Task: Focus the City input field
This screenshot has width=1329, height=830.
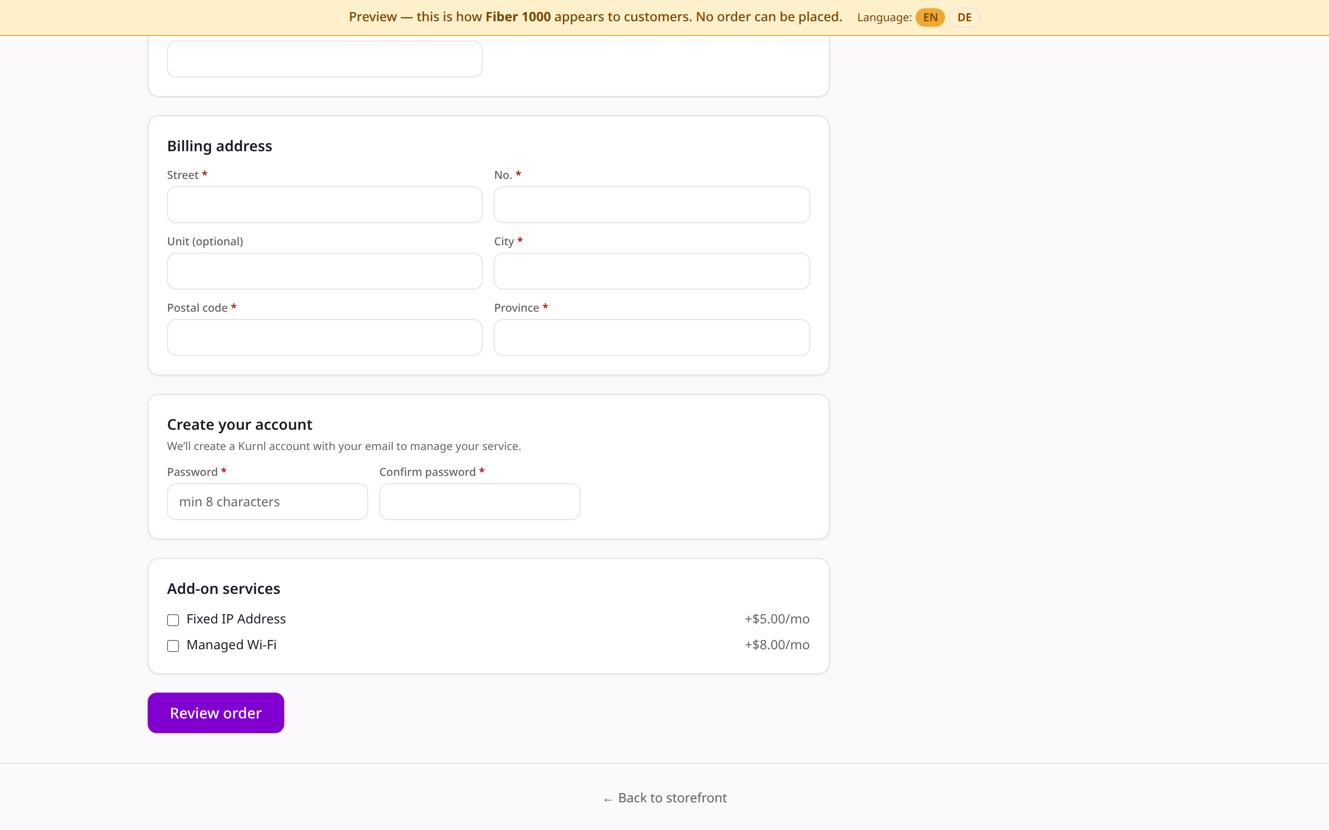Action: (x=652, y=271)
